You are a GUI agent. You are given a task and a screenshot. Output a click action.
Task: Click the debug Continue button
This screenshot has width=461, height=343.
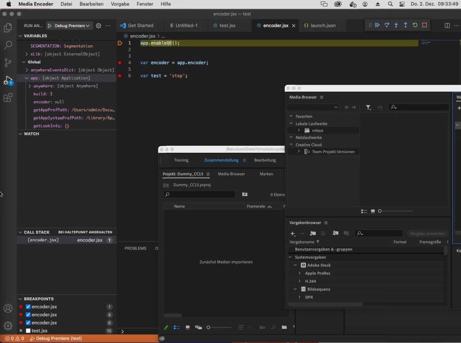click(x=377, y=25)
